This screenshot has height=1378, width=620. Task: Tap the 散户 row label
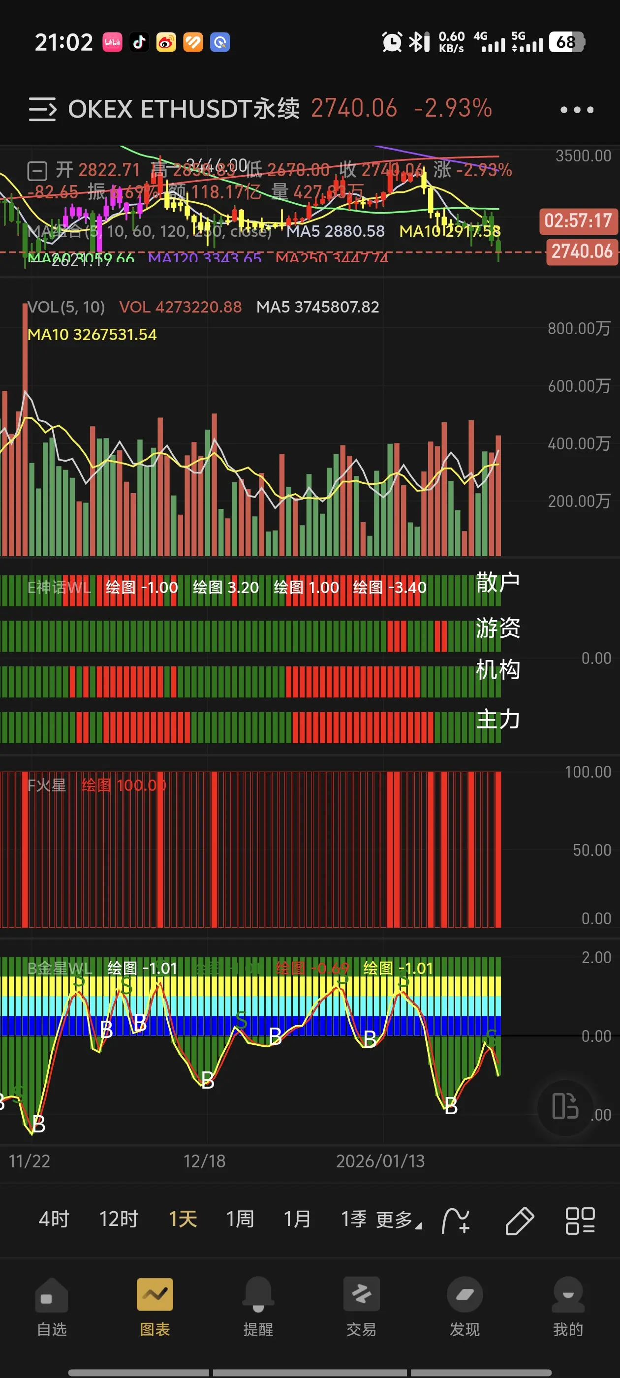[x=497, y=582]
